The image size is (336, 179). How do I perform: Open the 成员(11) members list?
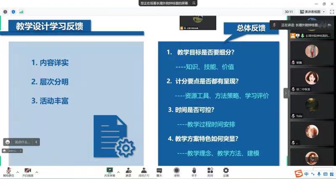pyautogui.click(x=144, y=171)
